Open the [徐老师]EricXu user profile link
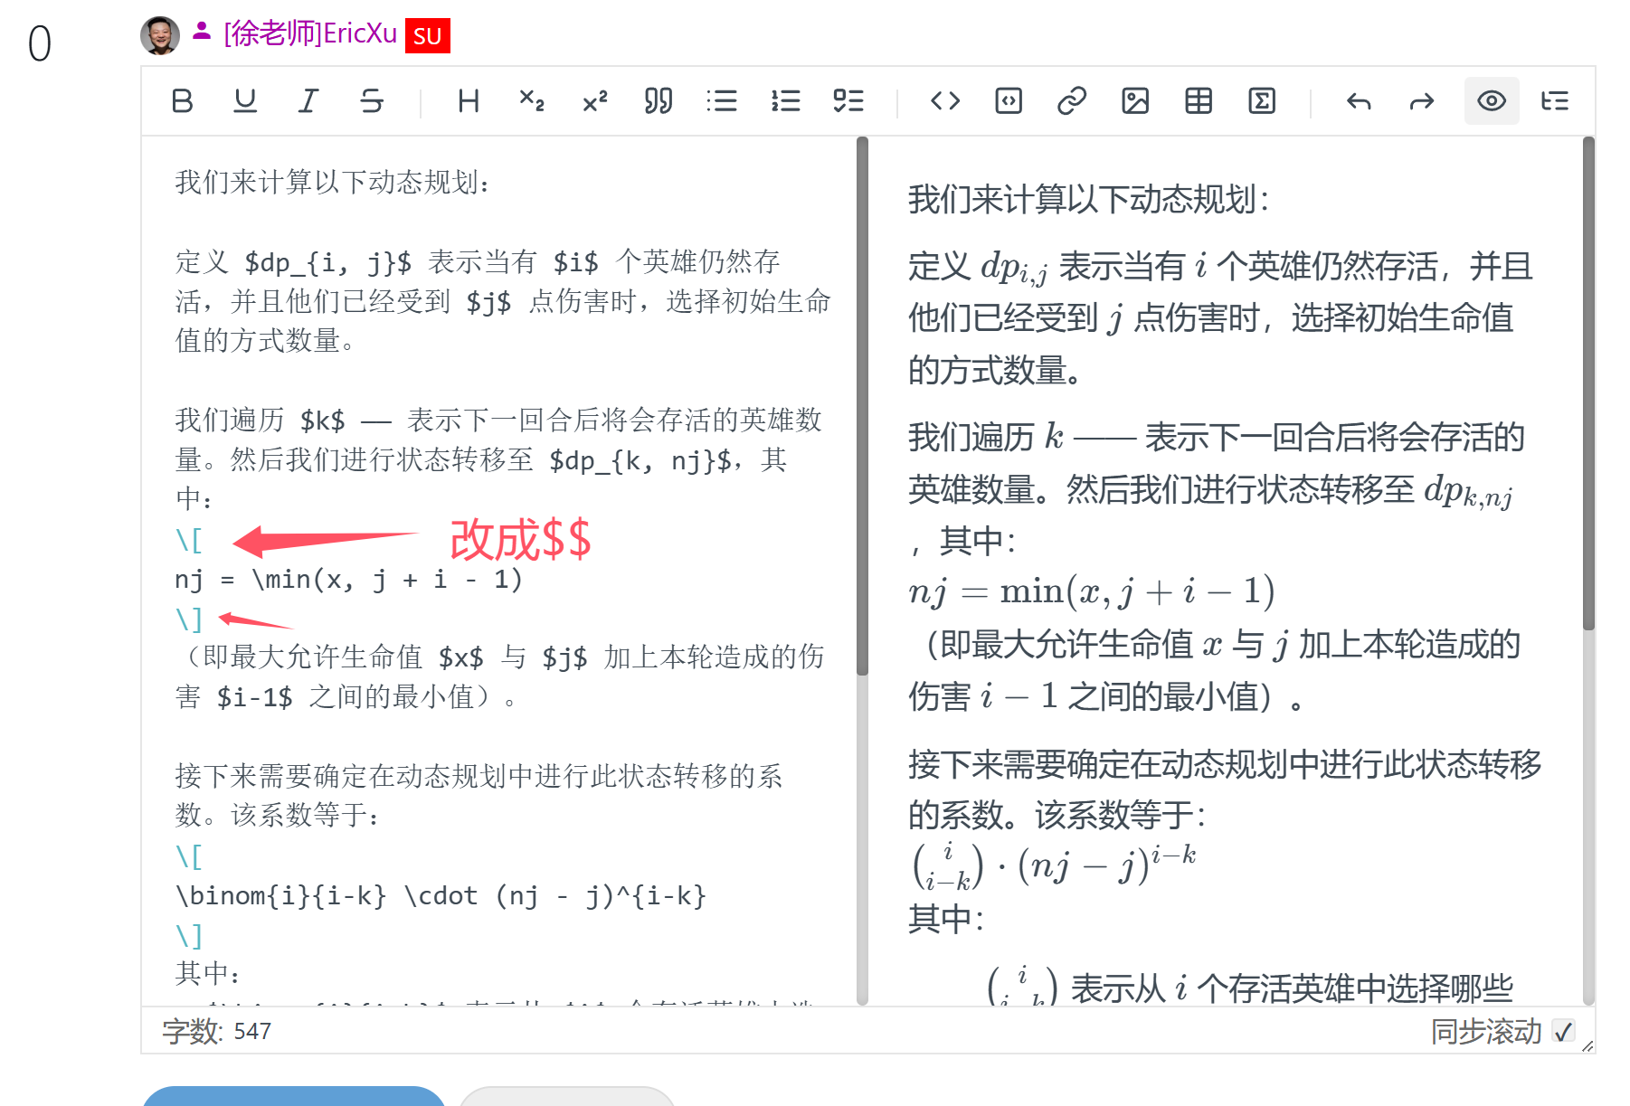Viewport: 1630px width, 1106px height. tap(309, 34)
